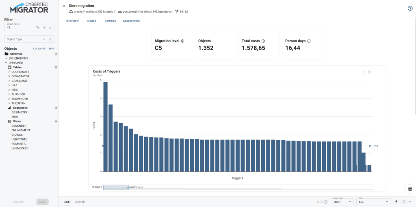
Task: Open the Stages tab
Action: pos(91,21)
